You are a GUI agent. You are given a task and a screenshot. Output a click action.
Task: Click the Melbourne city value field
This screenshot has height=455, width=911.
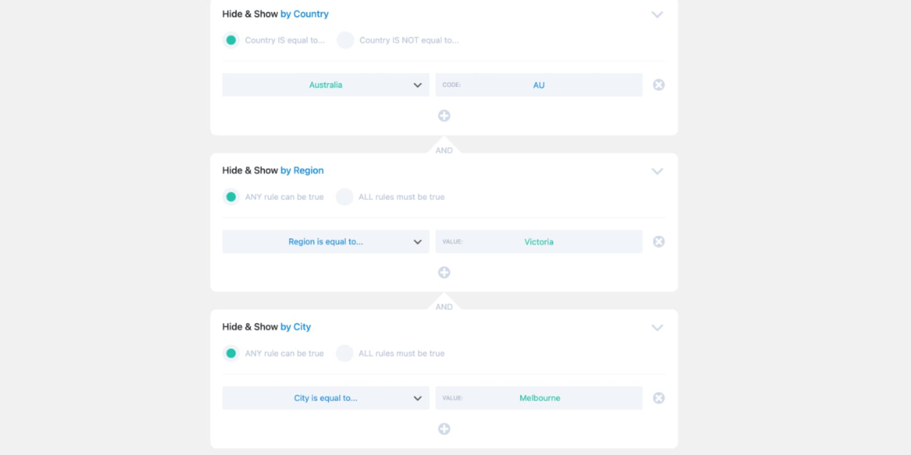pos(539,398)
